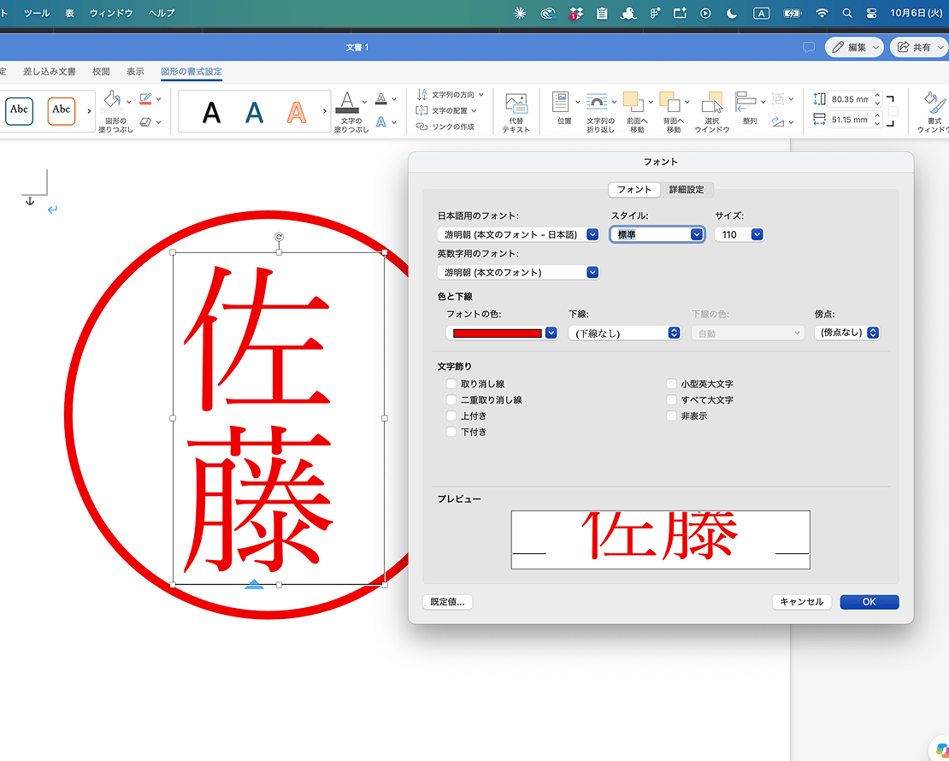
Task: Select the orange-outlined Abc shape style
Action: (x=61, y=111)
